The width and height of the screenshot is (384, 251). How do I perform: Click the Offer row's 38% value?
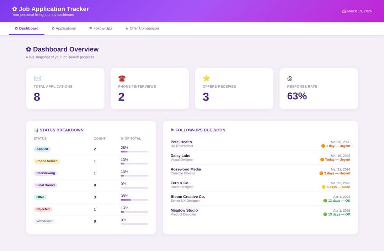[x=124, y=196]
